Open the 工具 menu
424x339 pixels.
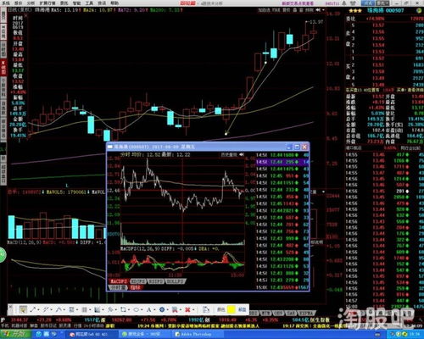click(x=89, y=3)
